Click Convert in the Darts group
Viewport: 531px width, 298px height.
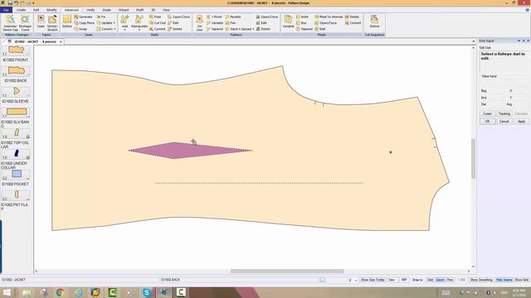coord(158,29)
